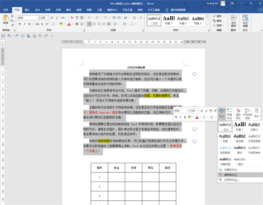Toggle Justify alignment in ribbon
The width and height of the screenshot is (263, 205).
(104, 24)
